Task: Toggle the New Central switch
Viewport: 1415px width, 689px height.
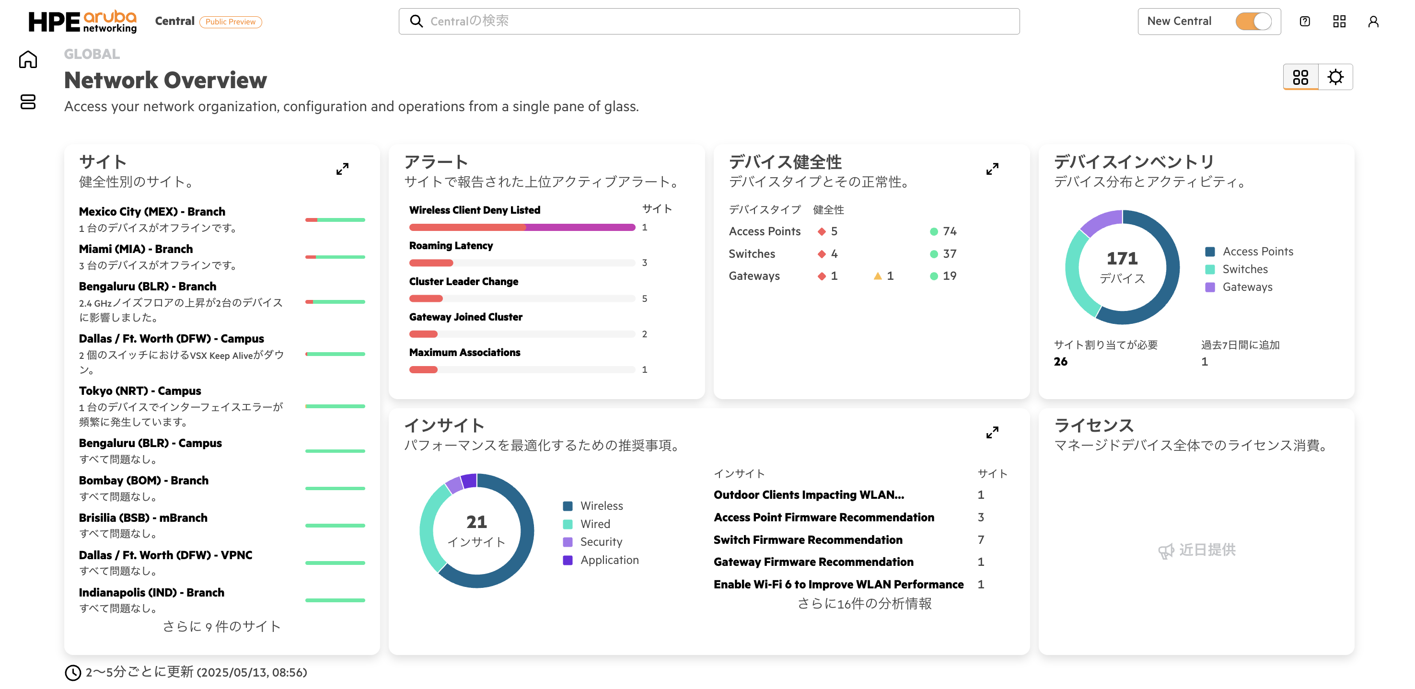Action: coord(1253,22)
